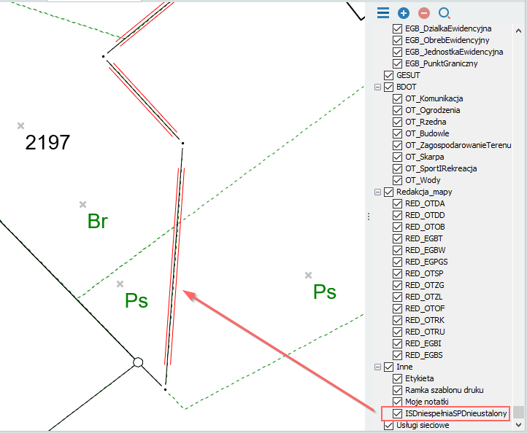Collapse the Inne layer group
The width and height of the screenshot is (527, 433).
(x=377, y=367)
